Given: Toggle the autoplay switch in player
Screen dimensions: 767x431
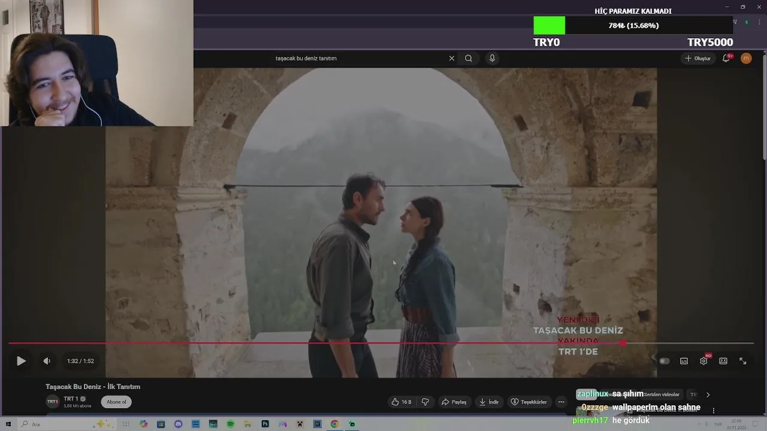Looking at the screenshot, I should (x=664, y=361).
